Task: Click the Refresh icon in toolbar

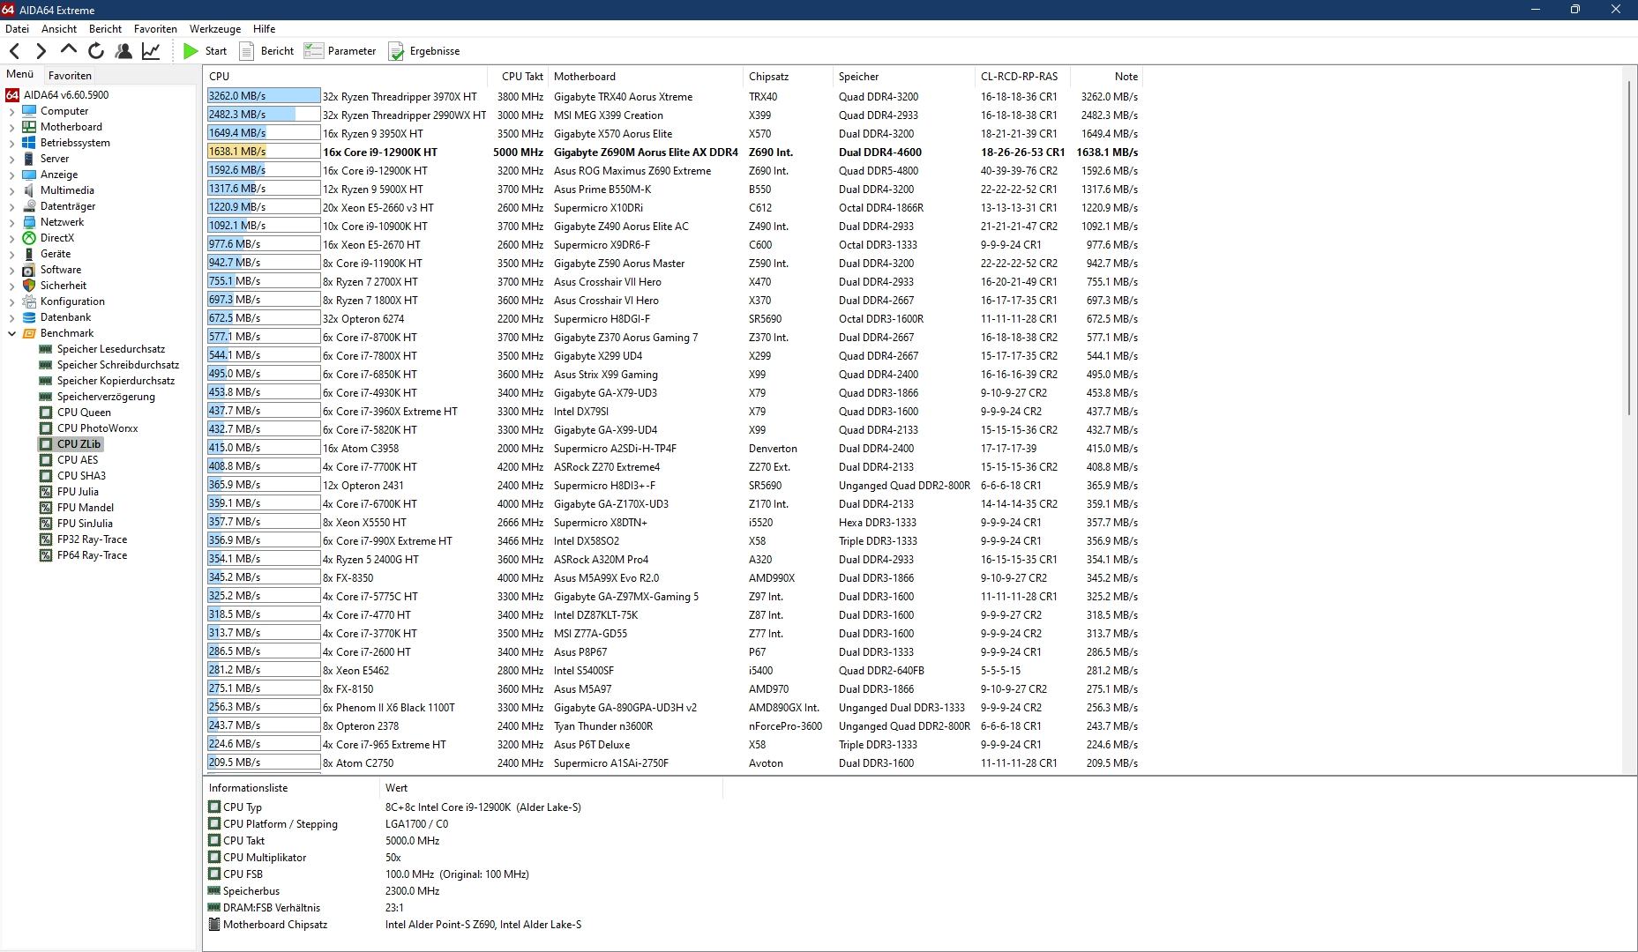Action: click(95, 51)
